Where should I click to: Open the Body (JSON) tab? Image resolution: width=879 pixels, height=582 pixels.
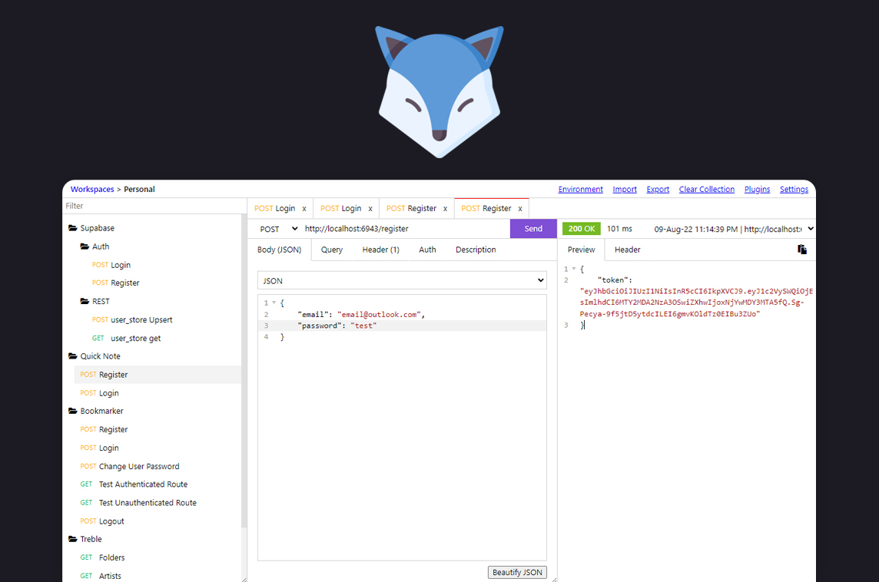pyautogui.click(x=279, y=250)
